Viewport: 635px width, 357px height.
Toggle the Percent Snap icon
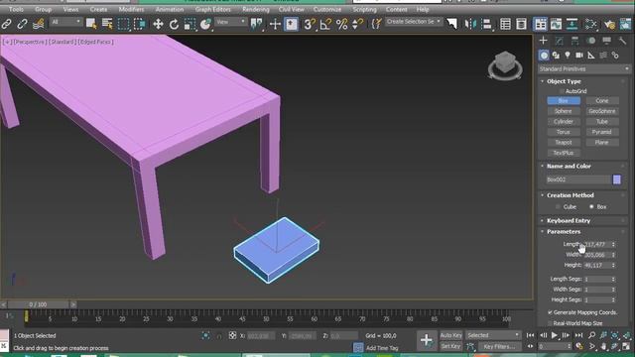coord(341,24)
